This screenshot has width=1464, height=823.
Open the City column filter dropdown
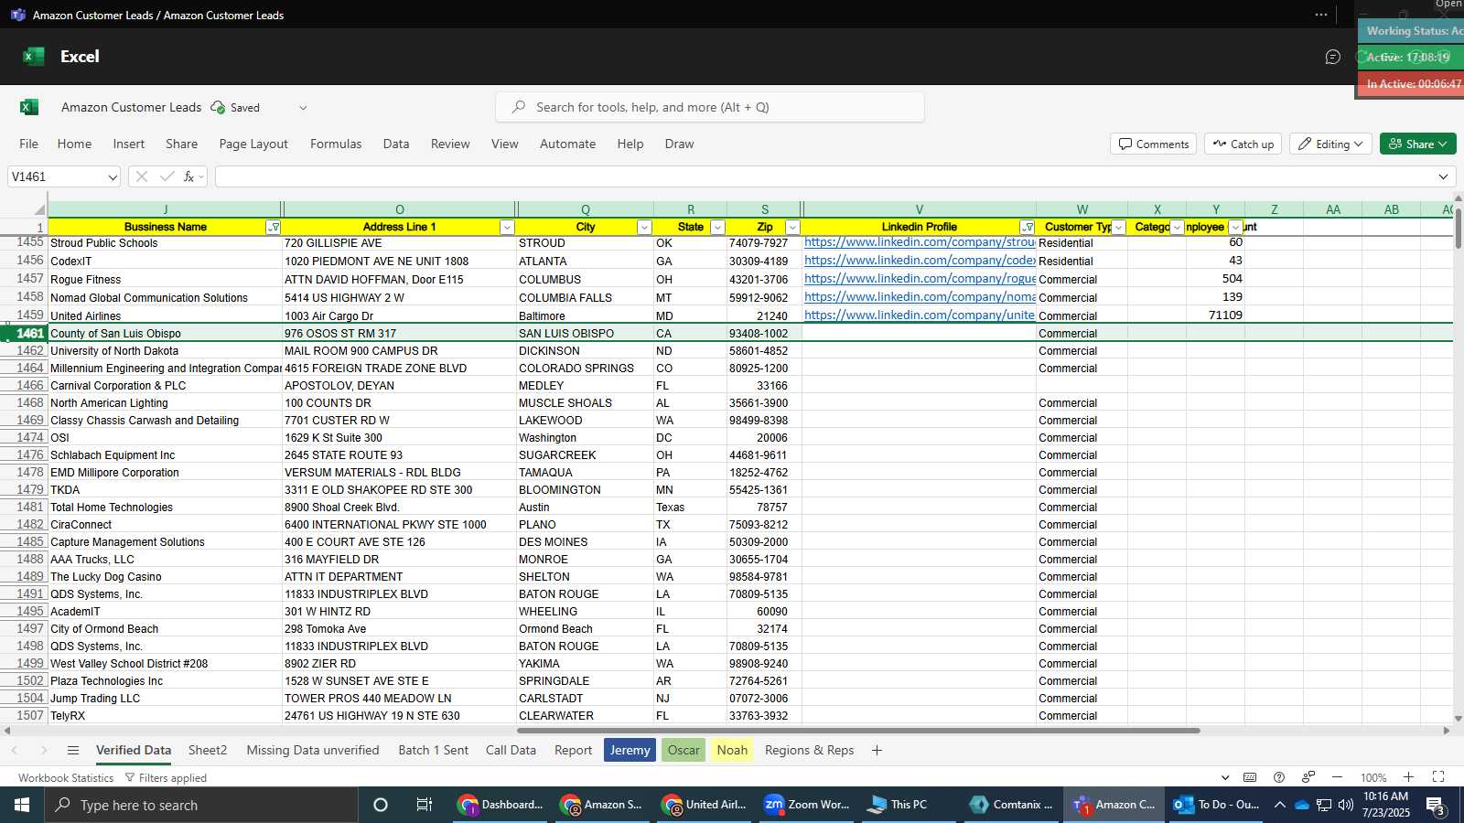(x=644, y=227)
